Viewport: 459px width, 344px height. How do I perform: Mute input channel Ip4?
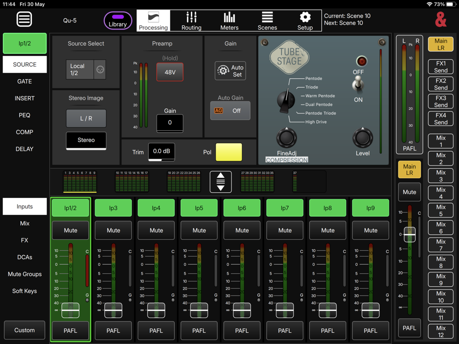point(156,230)
